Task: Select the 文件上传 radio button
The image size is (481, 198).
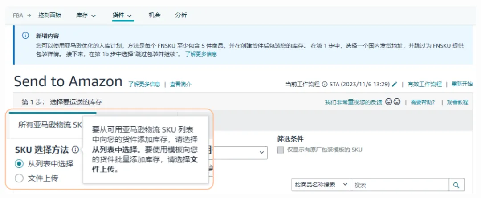Action: click(x=19, y=178)
